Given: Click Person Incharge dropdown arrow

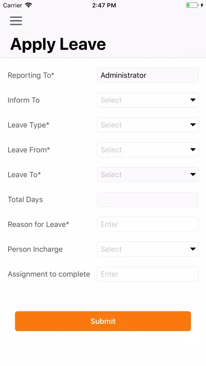Looking at the screenshot, I should point(193,249).
